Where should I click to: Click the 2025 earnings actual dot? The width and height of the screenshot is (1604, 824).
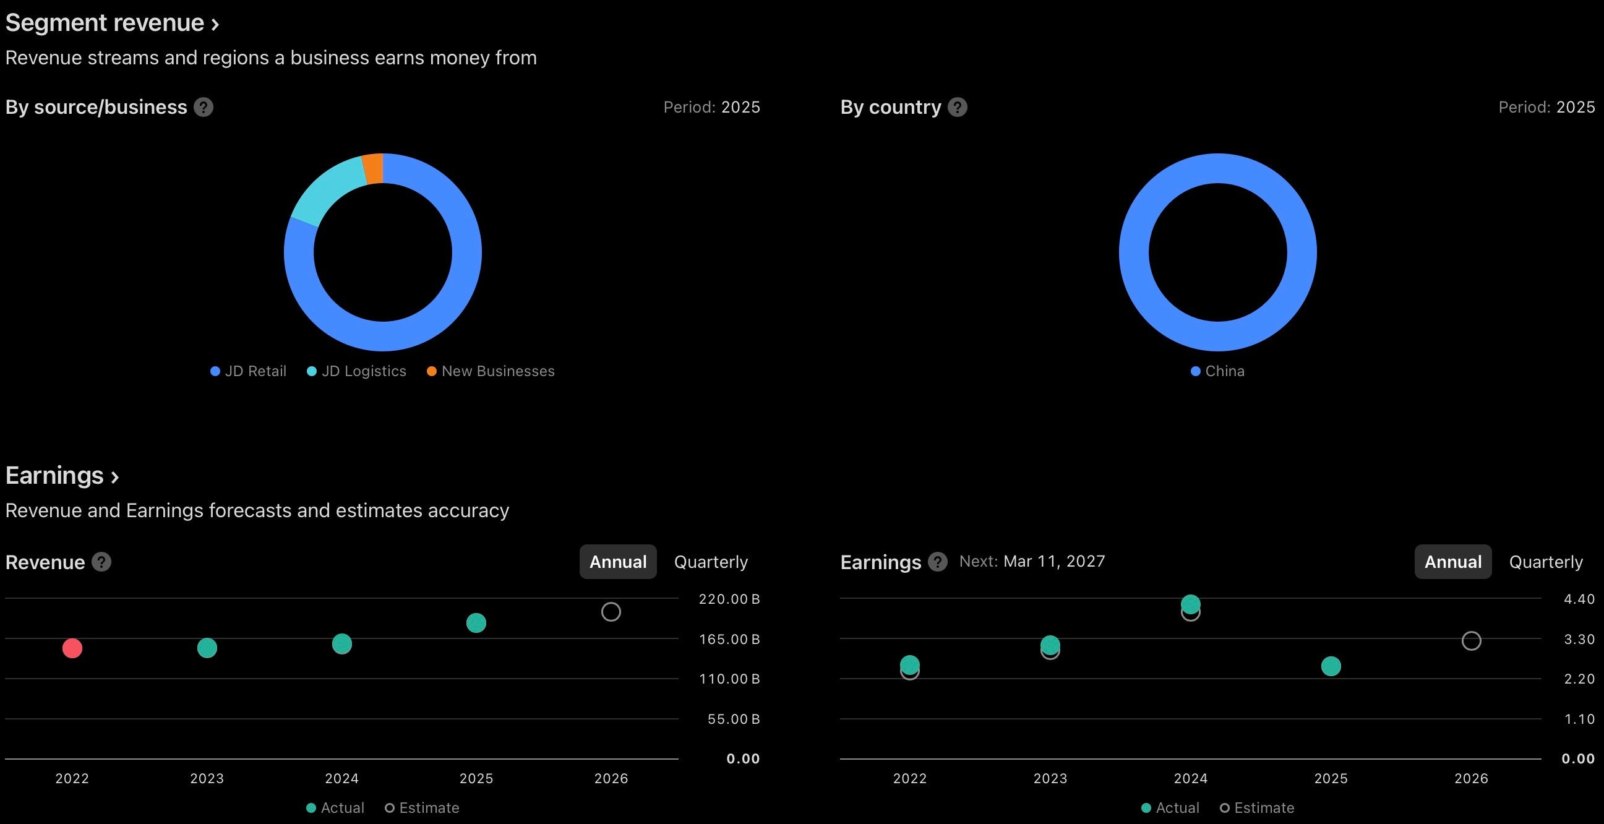click(1331, 666)
